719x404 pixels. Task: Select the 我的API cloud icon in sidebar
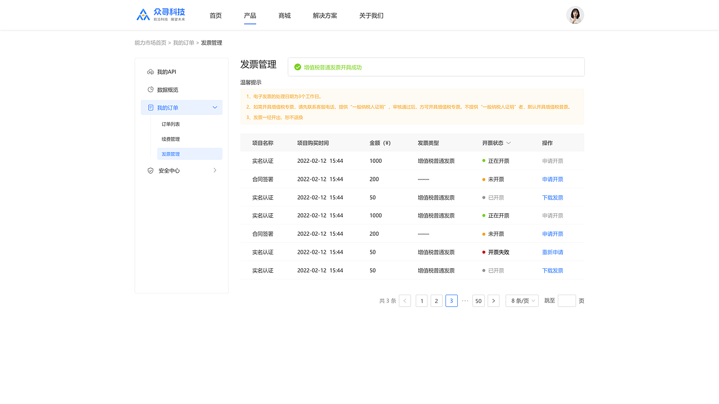click(x=149, y=71)
